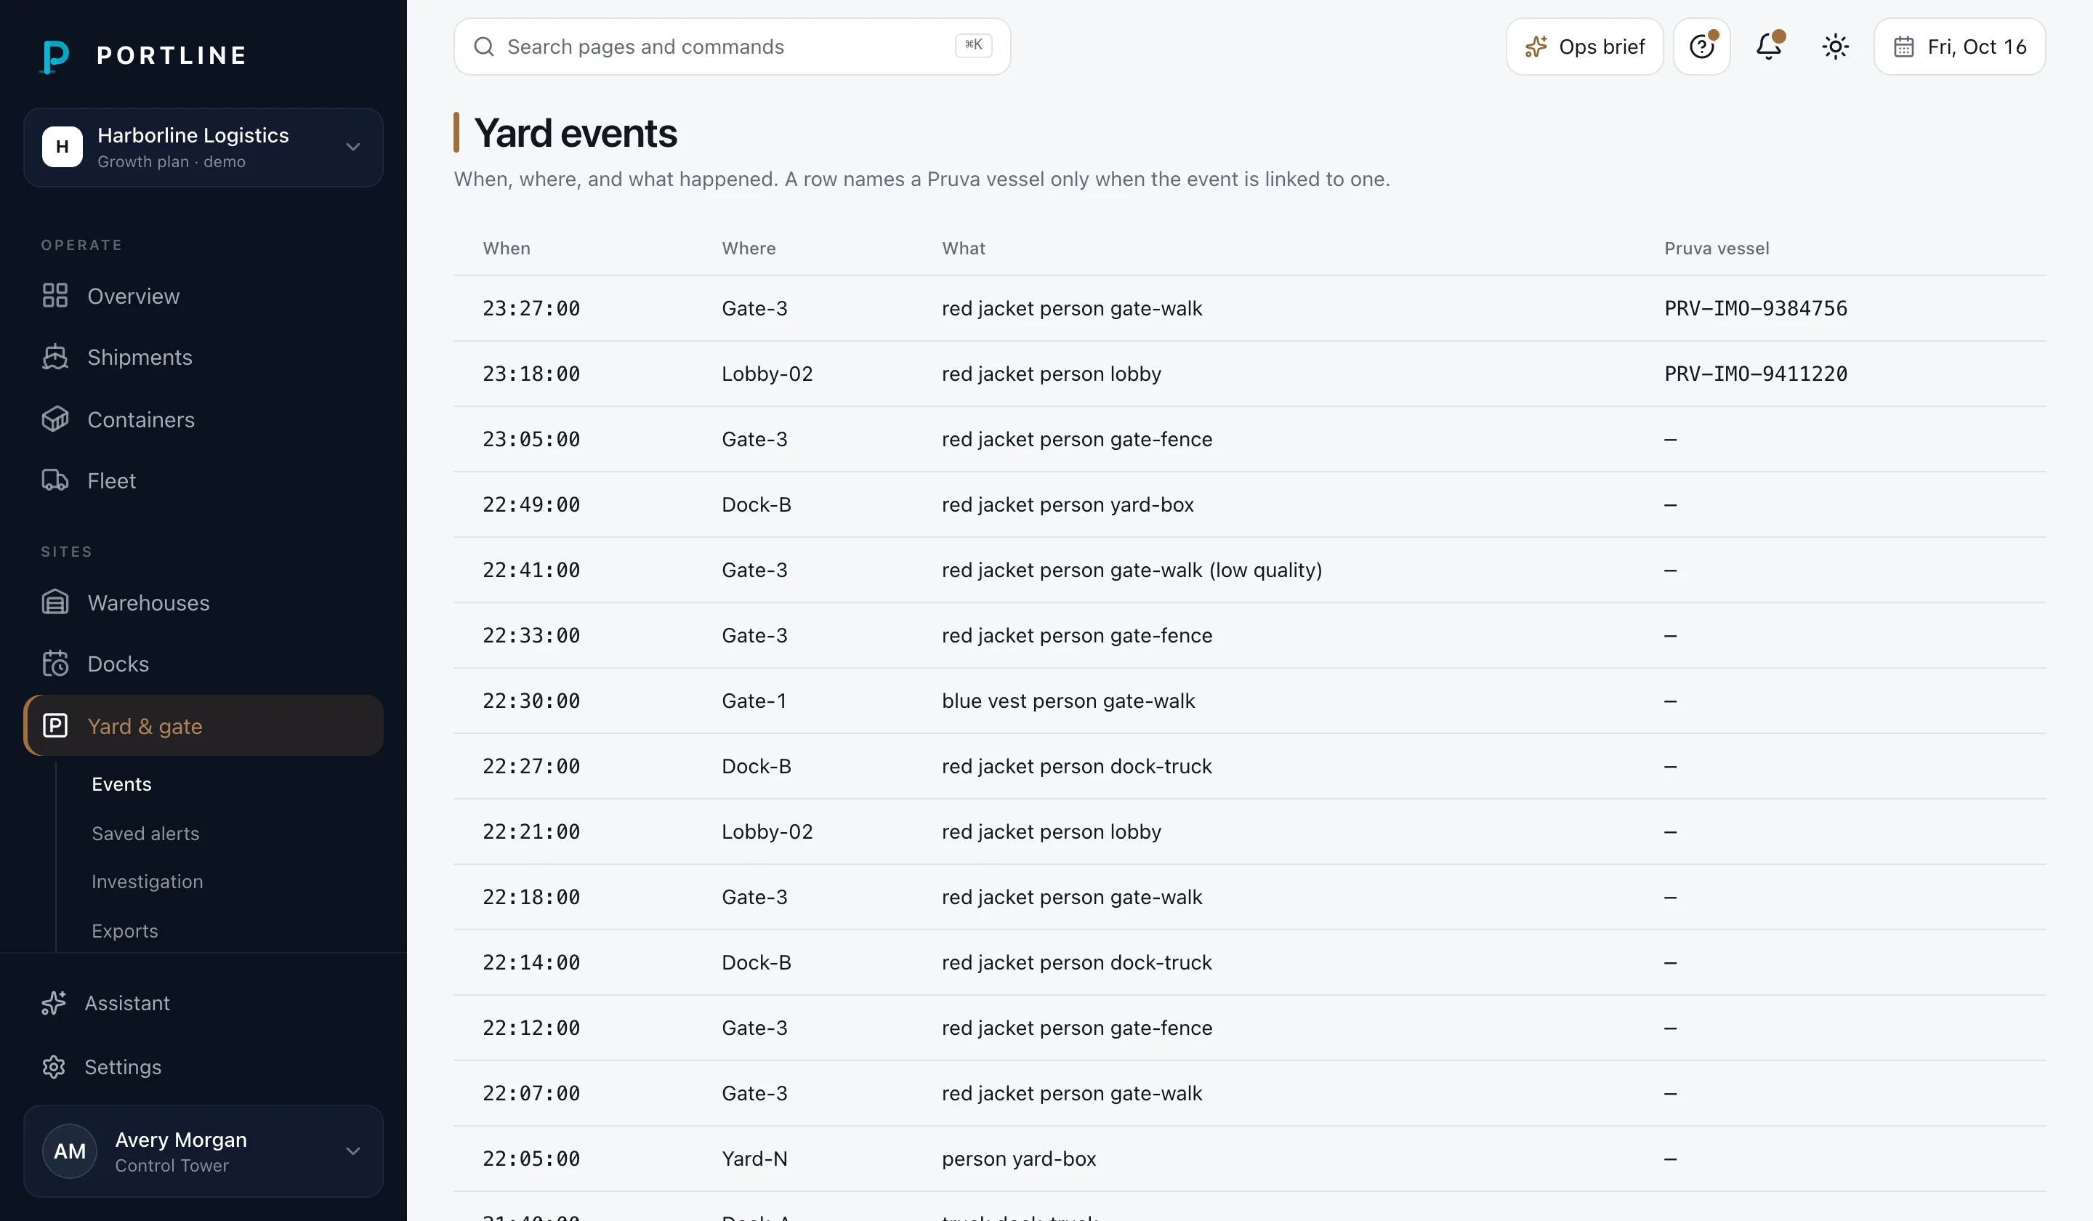
Task: Click the Pruva vessel column header
Action: [x=1717, y=249]
